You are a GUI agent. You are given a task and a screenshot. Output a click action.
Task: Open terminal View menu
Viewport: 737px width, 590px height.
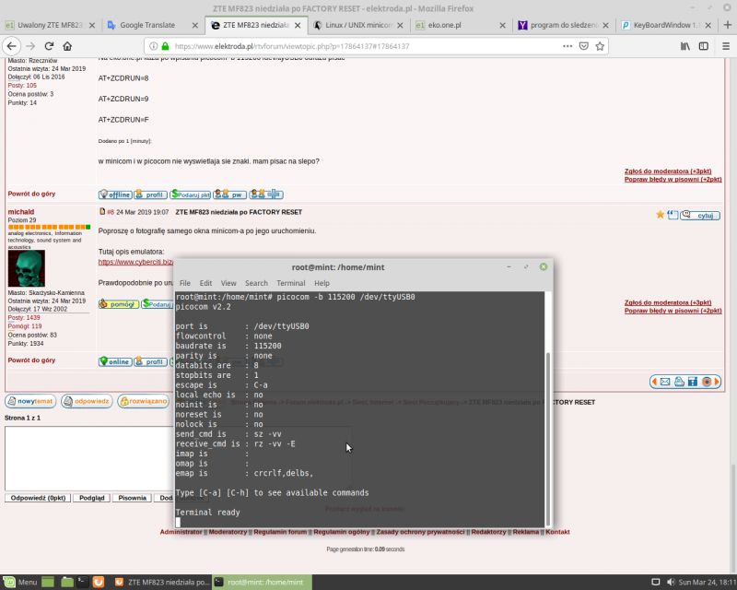click(x=228, y=283)
